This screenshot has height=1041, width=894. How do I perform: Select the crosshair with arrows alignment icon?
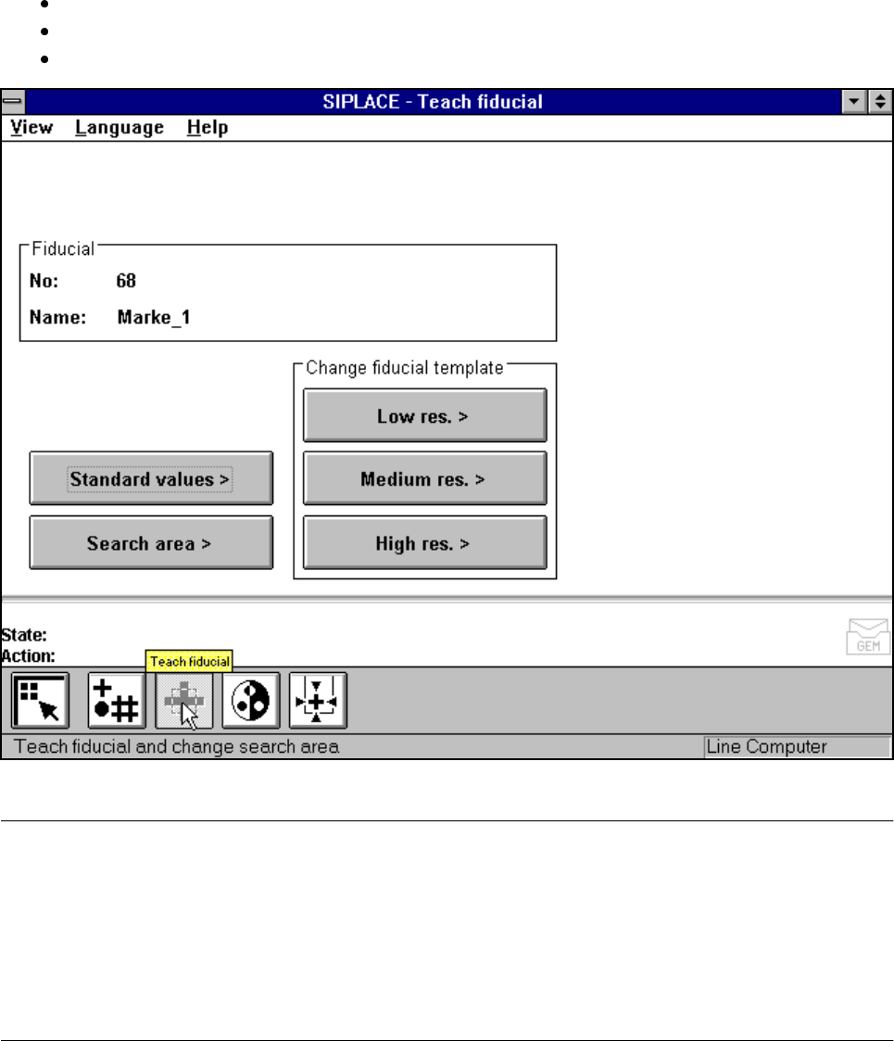point(318,701)
